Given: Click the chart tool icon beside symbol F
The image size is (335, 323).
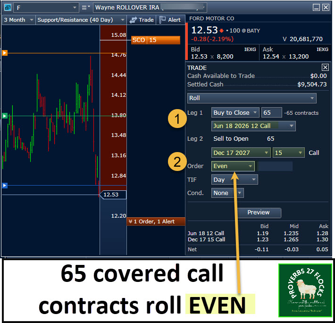Looking at the screenshot, I should [x=7, y=8].
